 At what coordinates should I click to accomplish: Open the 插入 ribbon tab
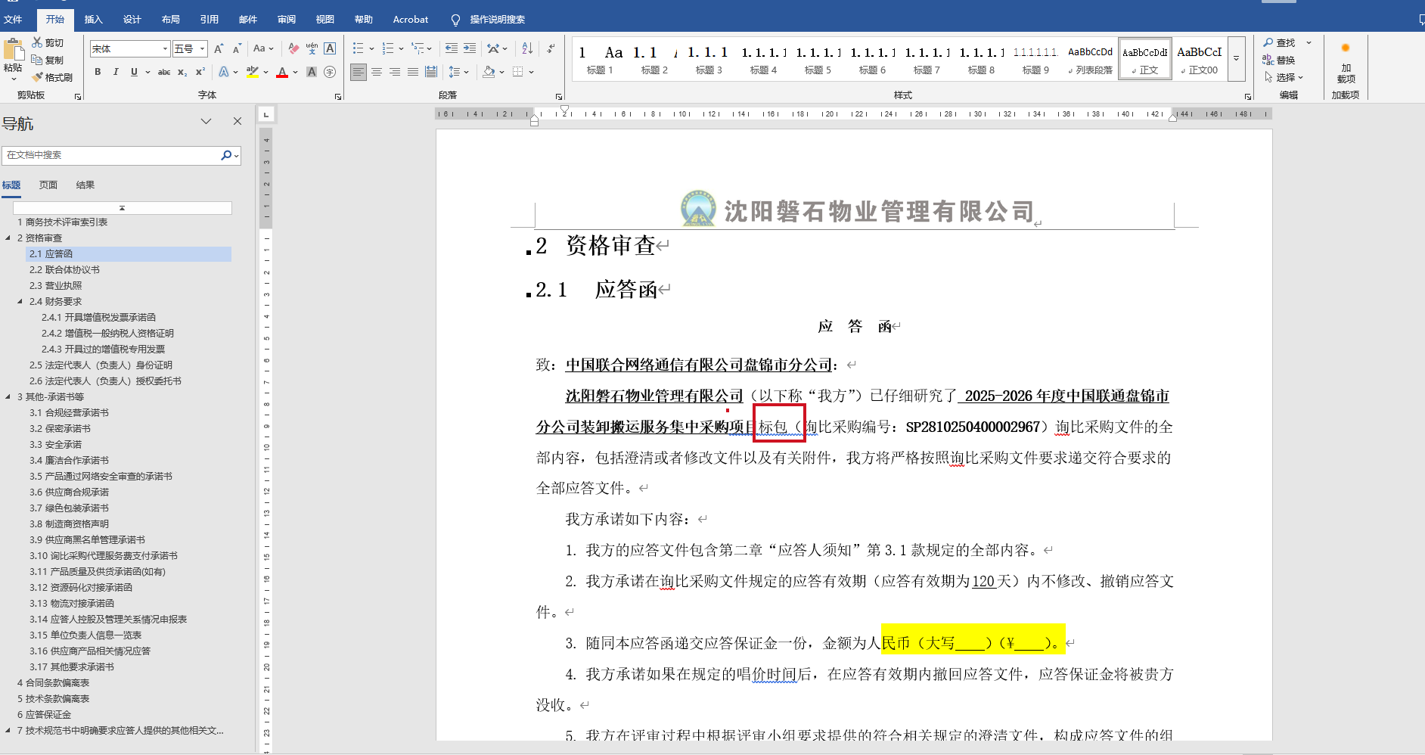[x=93, y=19]
